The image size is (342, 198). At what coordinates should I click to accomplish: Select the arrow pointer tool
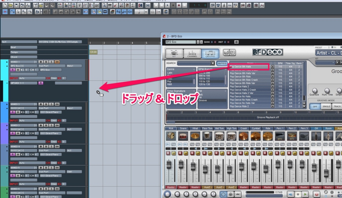click(18, 12)
